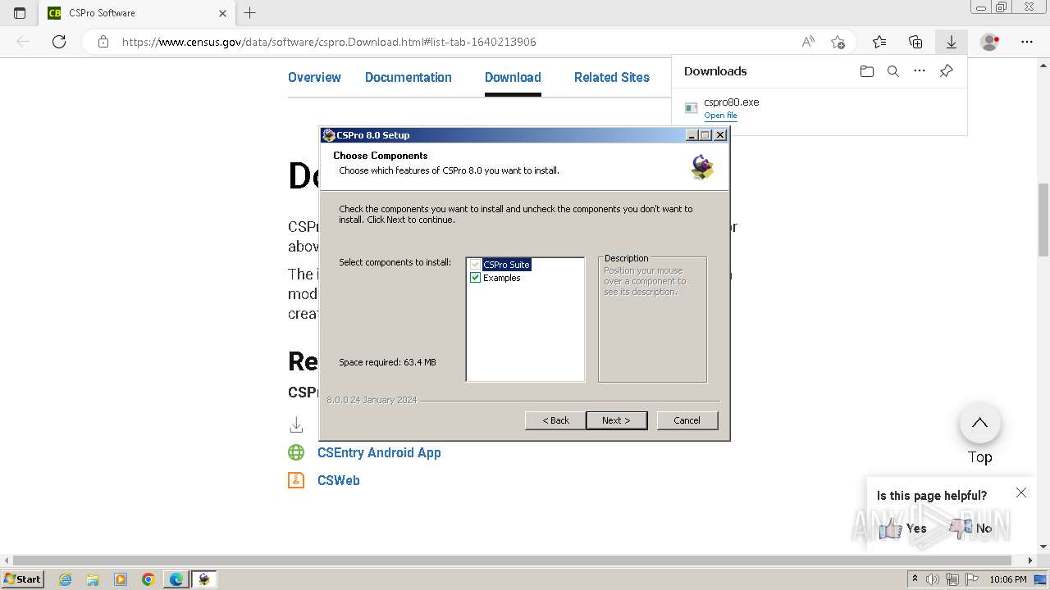Click Open file link under cspro80.exe
The height and width of the screenshot is (590, 1050).
pyautogui.click(x=720, y=116)
